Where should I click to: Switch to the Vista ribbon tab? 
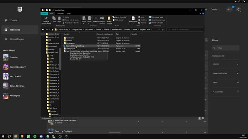(x=69, y=14)
